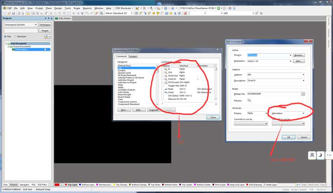Click the Redo command icon in Commands list
Image resolution: width=333 pixels, height=193 pixels.
tap(166, 89)
